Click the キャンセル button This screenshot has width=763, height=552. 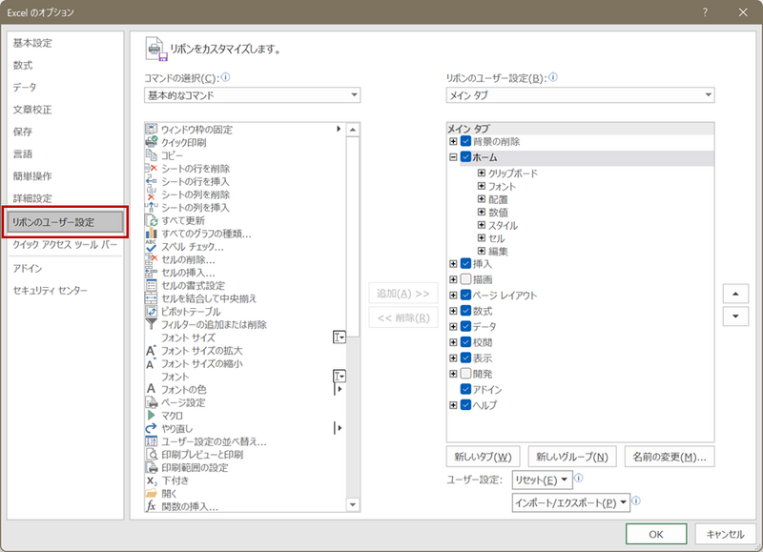click(725, 534)
